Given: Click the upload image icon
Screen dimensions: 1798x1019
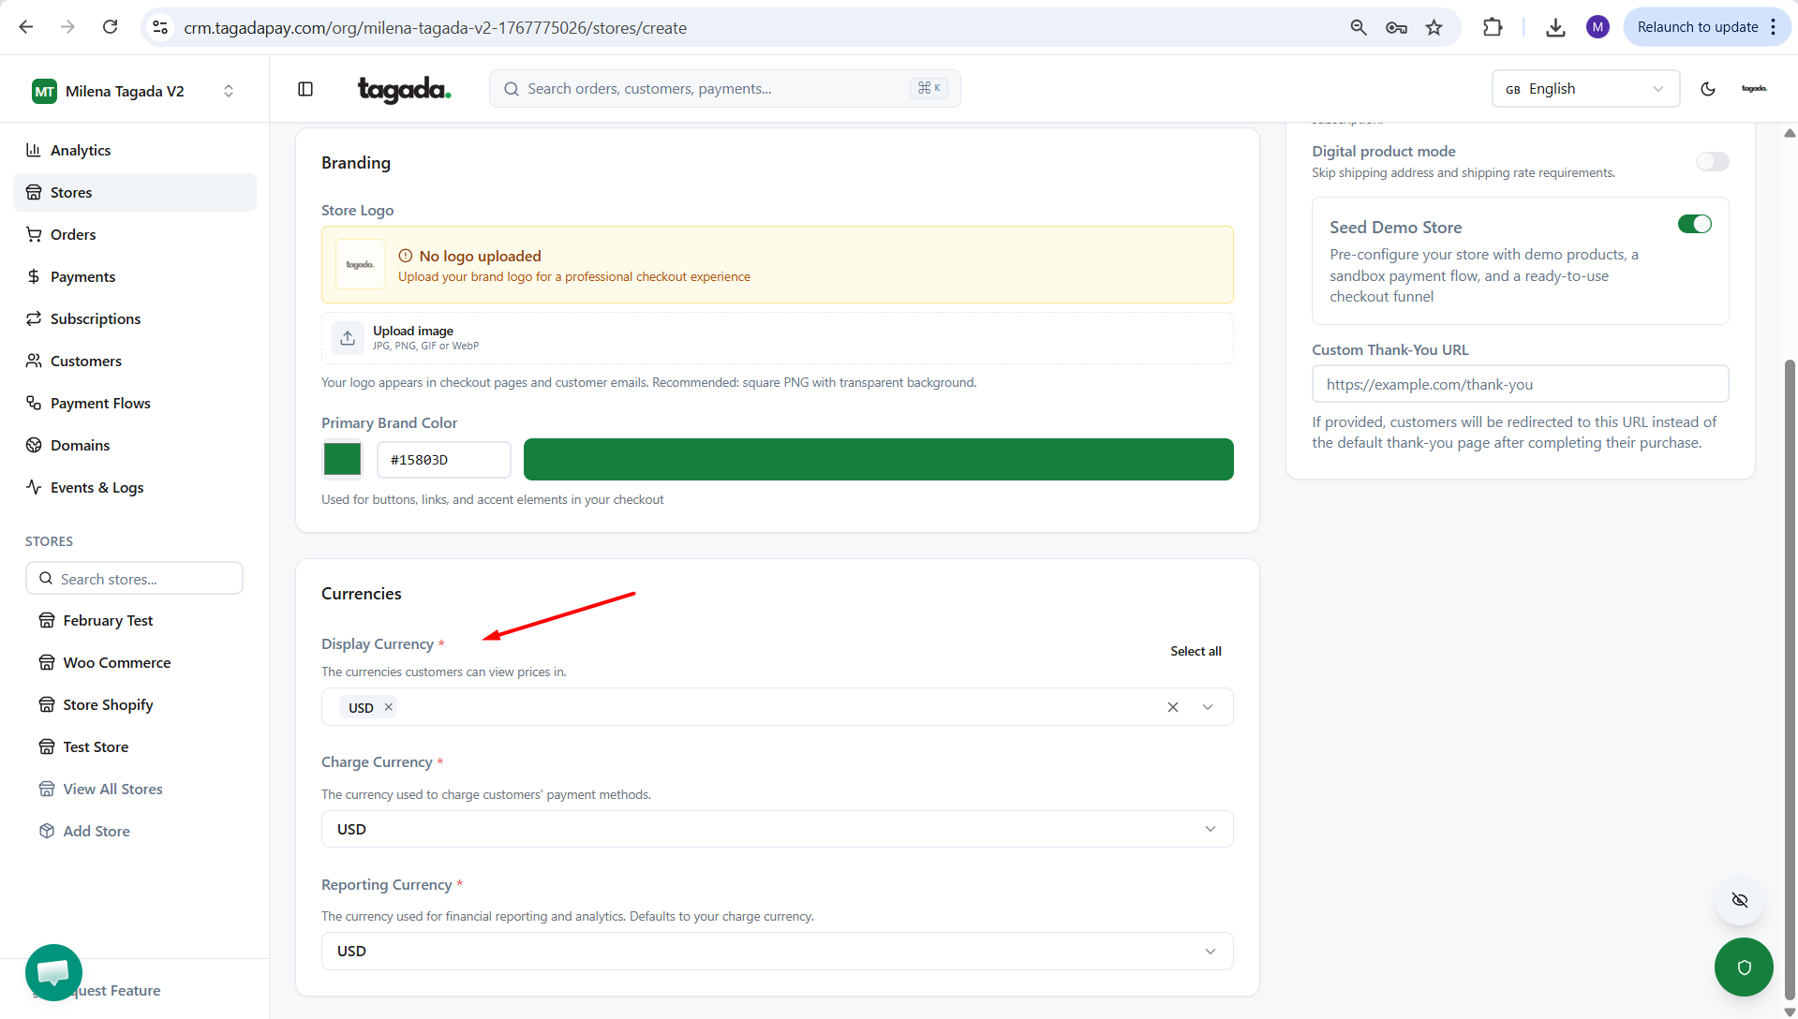Looking at the screenshot, I should [348, 338].
